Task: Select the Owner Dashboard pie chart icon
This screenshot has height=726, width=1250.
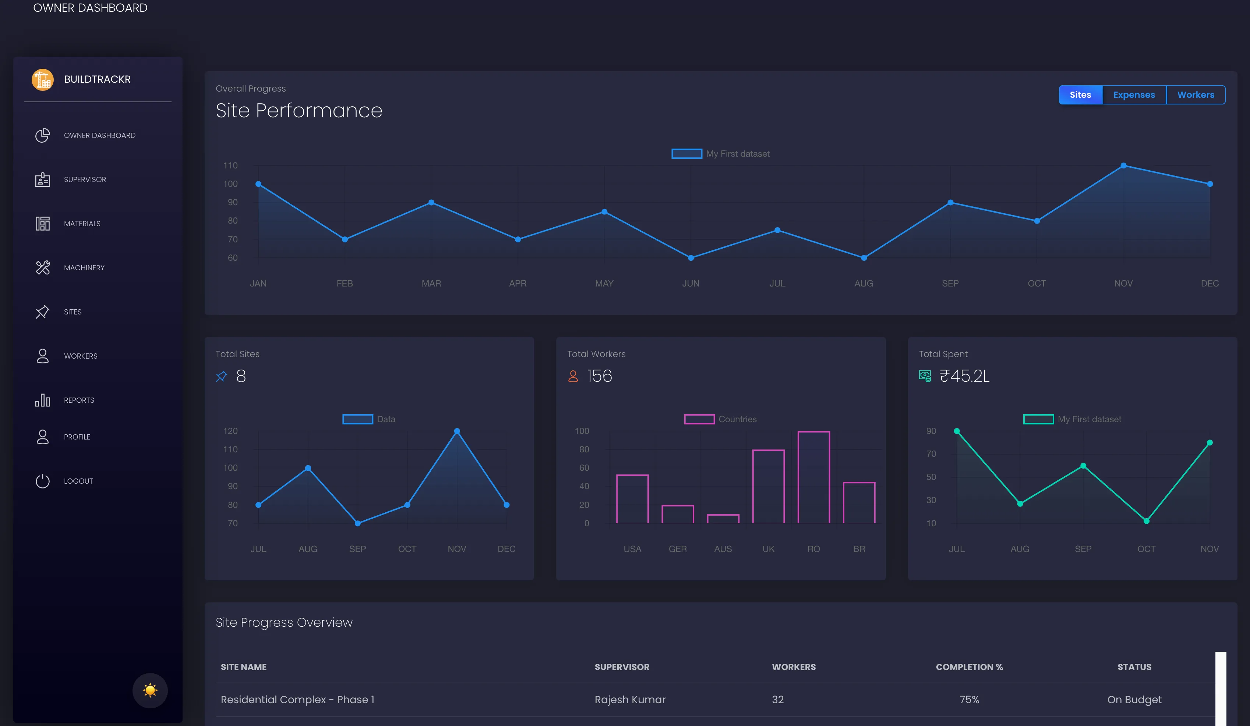Action: pos(43,135)
